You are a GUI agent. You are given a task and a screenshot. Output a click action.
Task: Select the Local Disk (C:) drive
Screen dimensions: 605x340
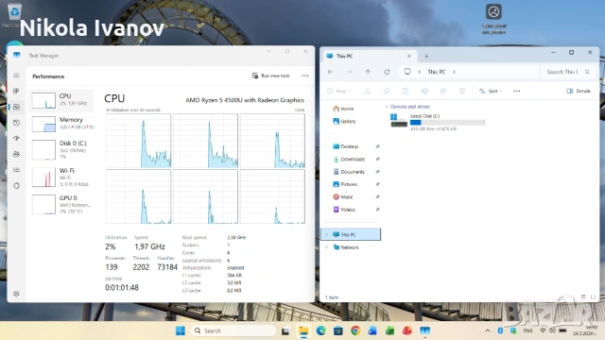point(438,123)
